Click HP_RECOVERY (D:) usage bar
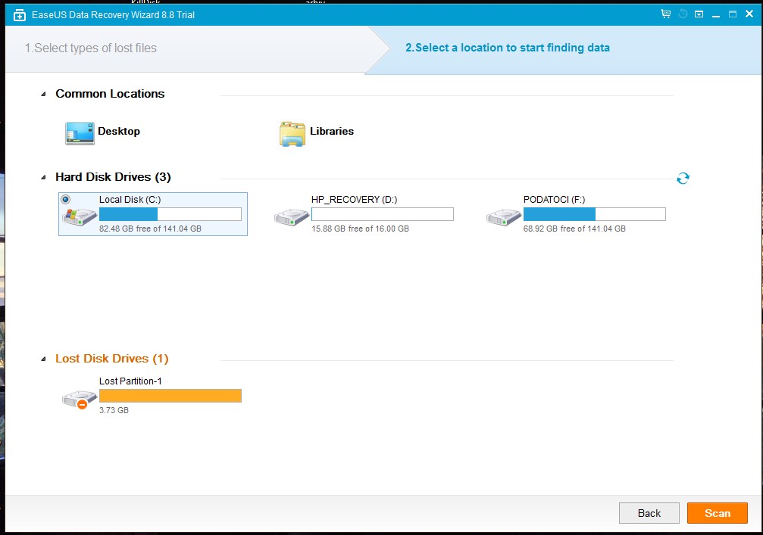The height and width of the screenshot is (535, 763). pyautogui.click(x=383, y=214)
